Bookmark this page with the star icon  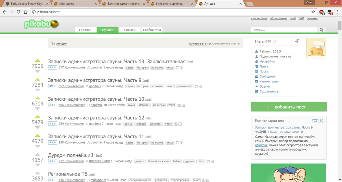point(313,12)
